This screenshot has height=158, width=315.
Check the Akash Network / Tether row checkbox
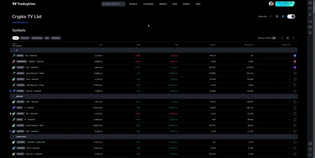[295, 74]
